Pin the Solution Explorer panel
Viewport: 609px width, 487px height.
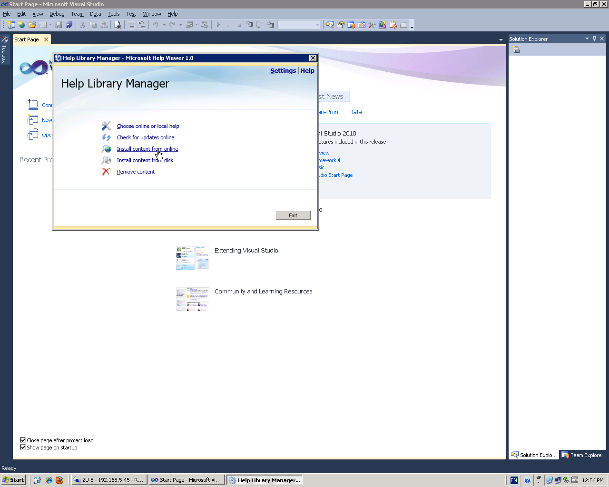click(x=595, y=39)
